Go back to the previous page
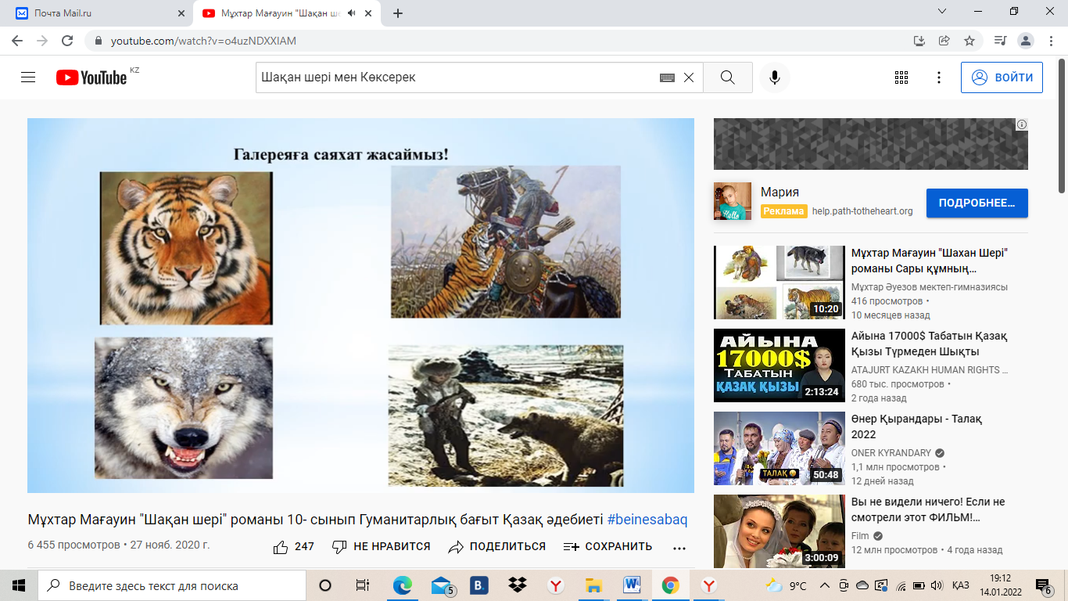The width and height of the screenshot is (1068, 601). [x=17, y=41]
